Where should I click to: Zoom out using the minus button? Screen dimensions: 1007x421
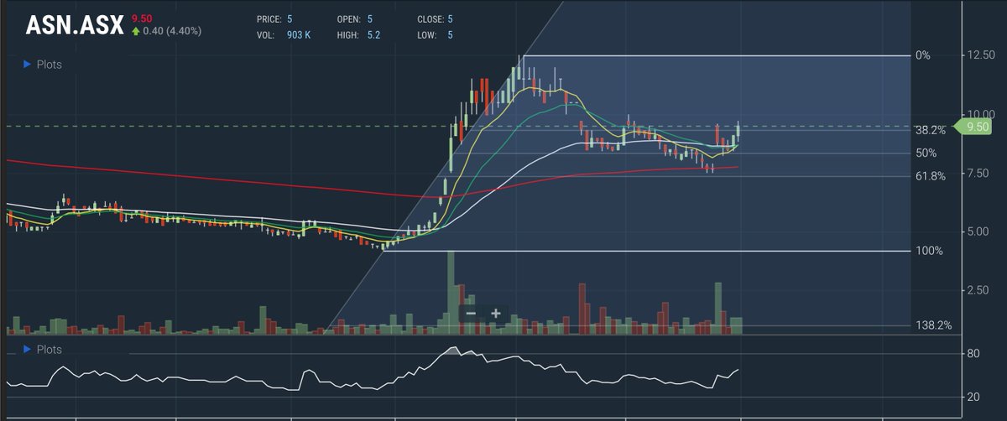[471, 314]
